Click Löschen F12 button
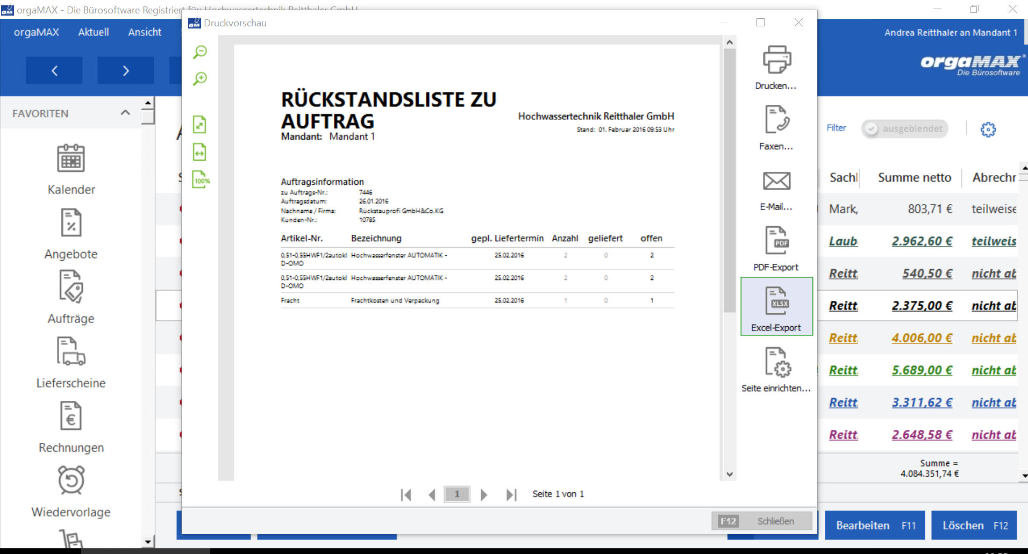Screen dimensions: 1028x554 pos(974,526)
